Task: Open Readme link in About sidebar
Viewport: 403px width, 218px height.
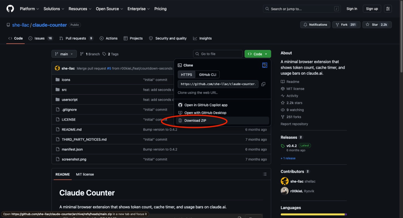Action: pyautogui.click(x=290, y=82)
